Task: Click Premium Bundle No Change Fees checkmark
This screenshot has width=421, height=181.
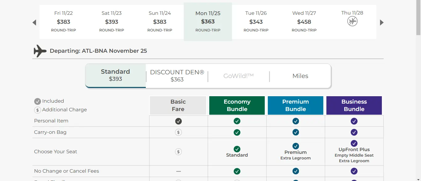Action: click(296, 171)
